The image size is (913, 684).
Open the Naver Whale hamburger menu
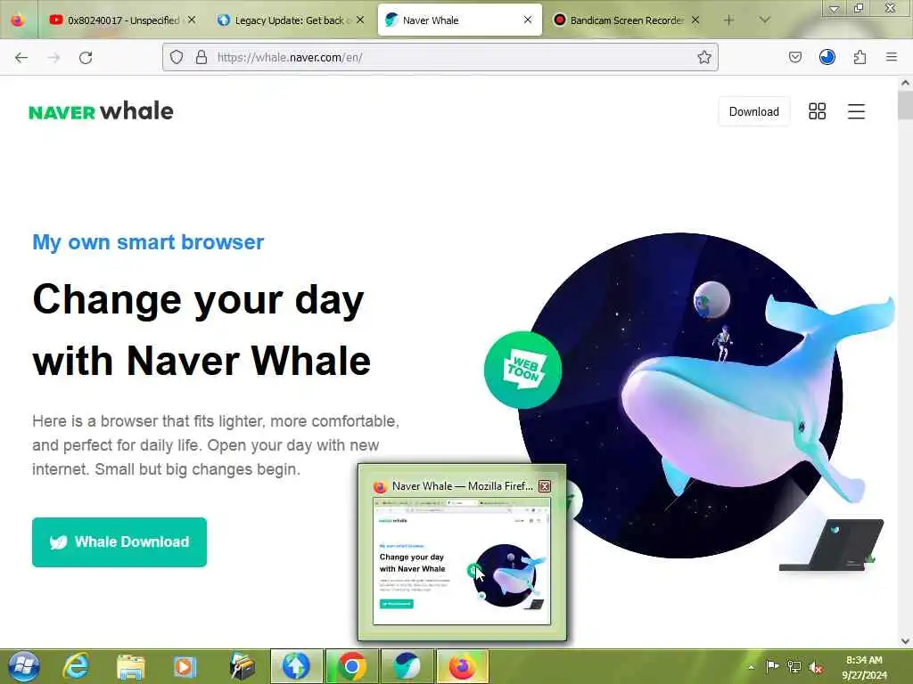point(856,111)
